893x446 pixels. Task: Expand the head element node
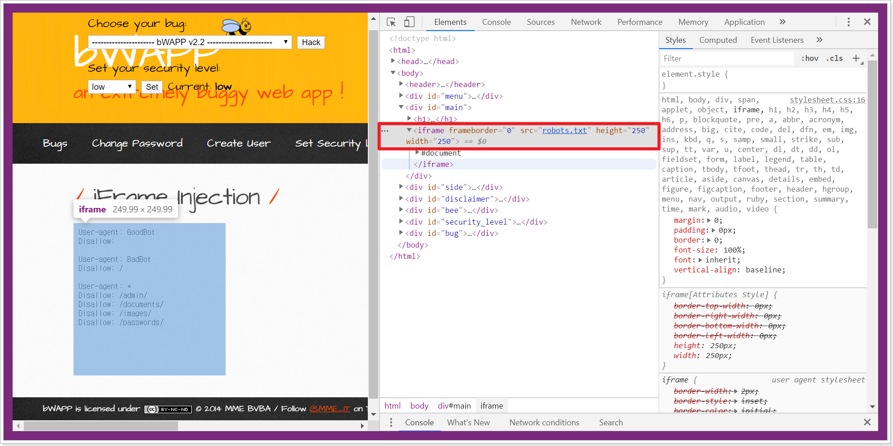393,61
